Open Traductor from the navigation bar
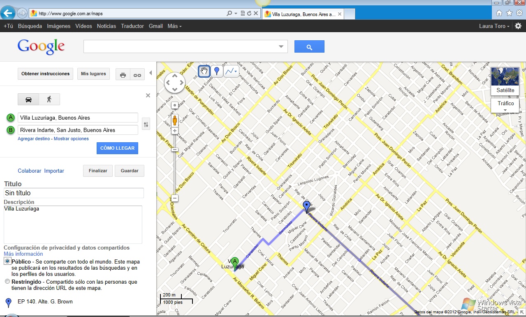 [x=132, y=26]
